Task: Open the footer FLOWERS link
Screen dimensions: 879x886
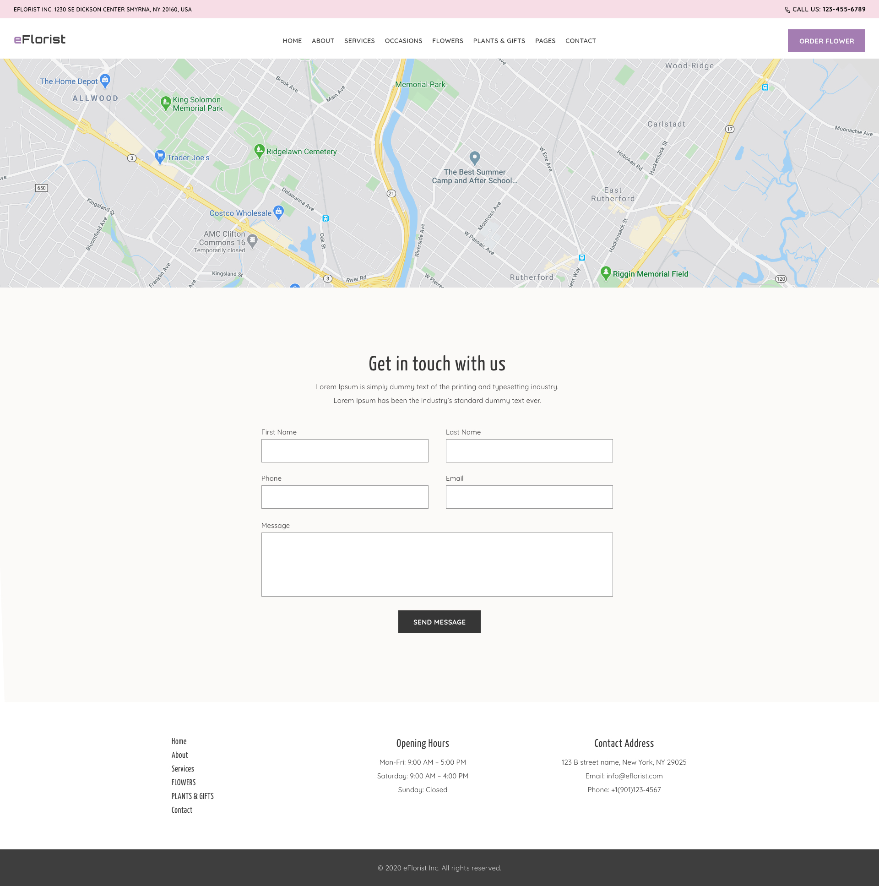Action: coord(184,783)
